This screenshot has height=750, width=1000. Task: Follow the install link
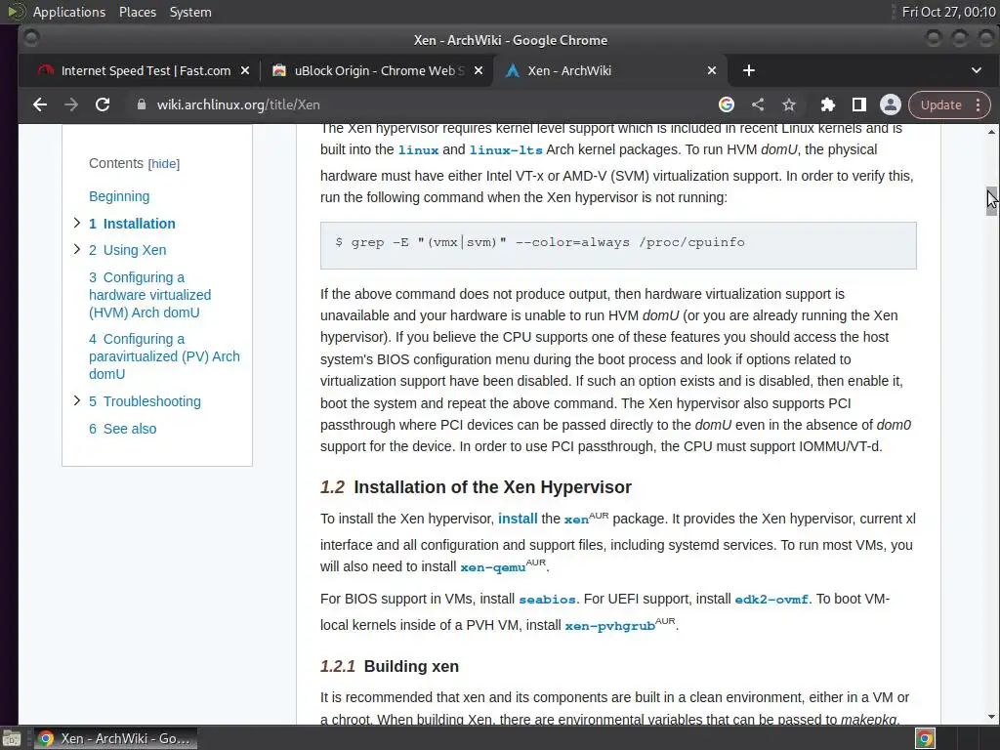coord(518,519)
